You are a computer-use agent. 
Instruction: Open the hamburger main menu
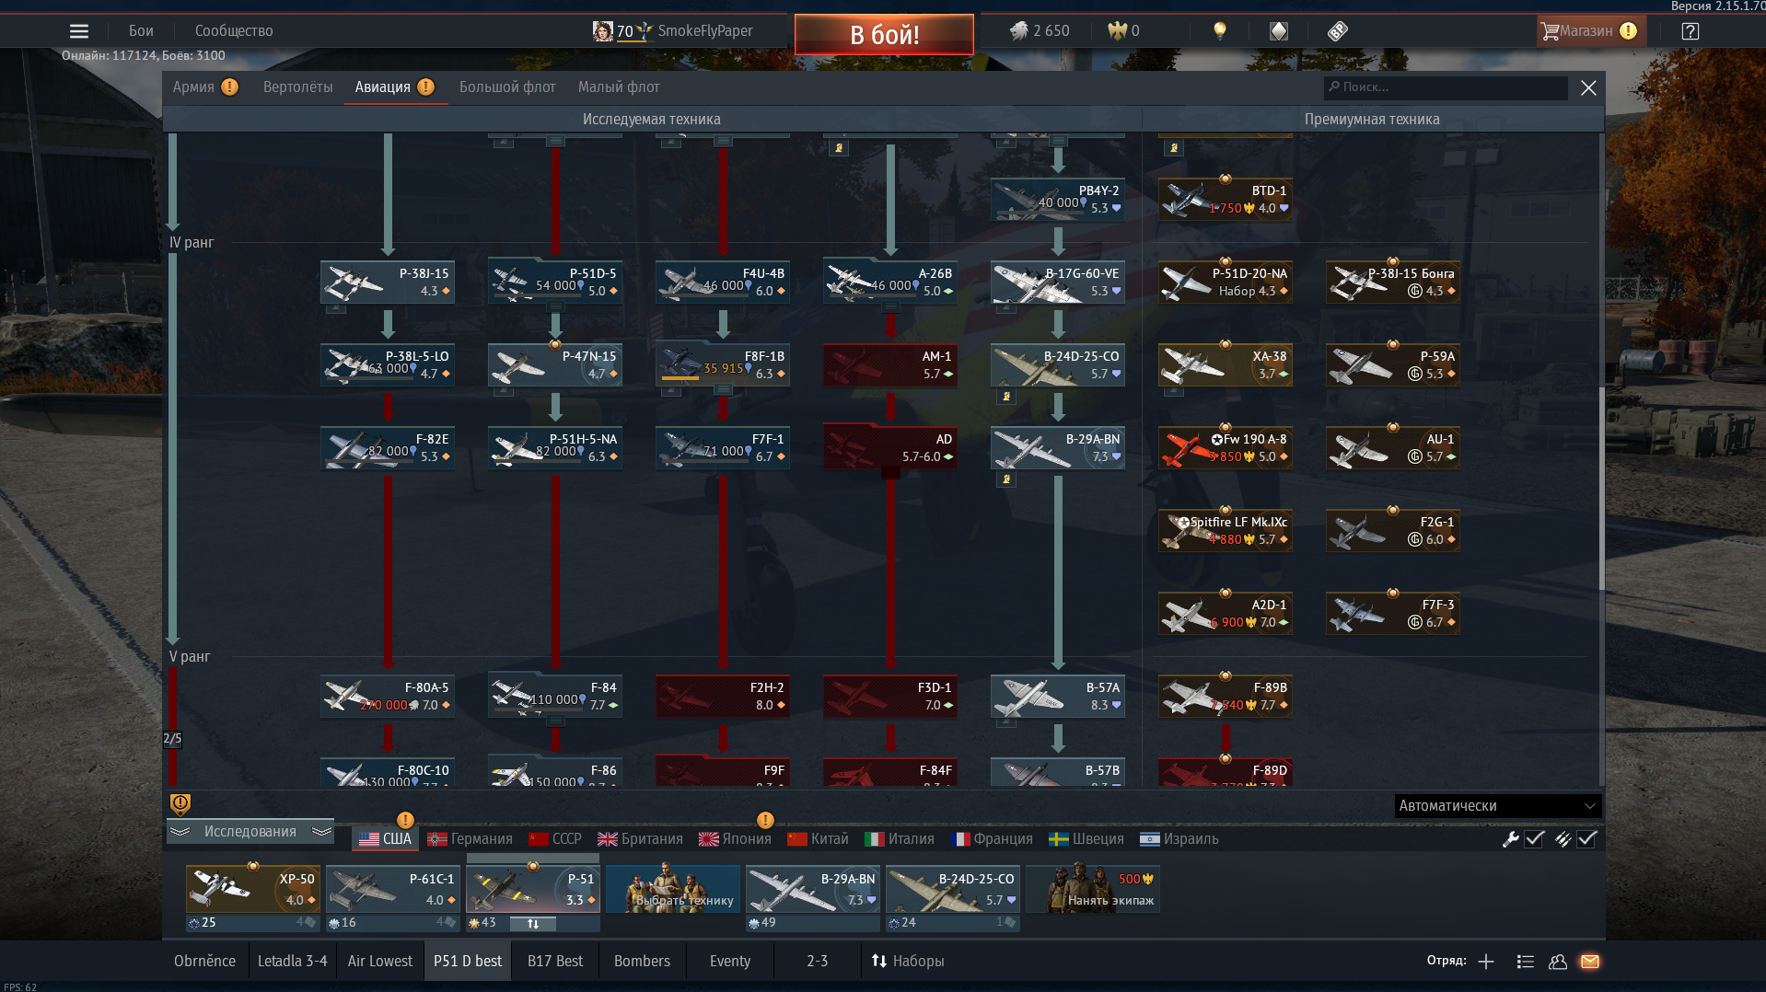pos(79,31)
